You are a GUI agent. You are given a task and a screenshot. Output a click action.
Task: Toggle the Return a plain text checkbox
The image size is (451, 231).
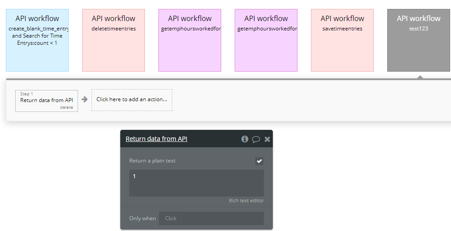(x=259, y=161)
